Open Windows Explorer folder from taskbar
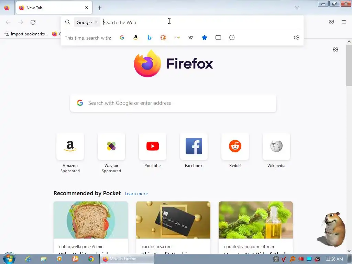Image resolution: width=352 pixels, height=264 pixels. coord(44,259)
